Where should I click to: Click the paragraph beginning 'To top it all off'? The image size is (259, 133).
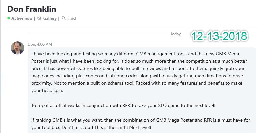pyautogui.click(x=123, y=105)
